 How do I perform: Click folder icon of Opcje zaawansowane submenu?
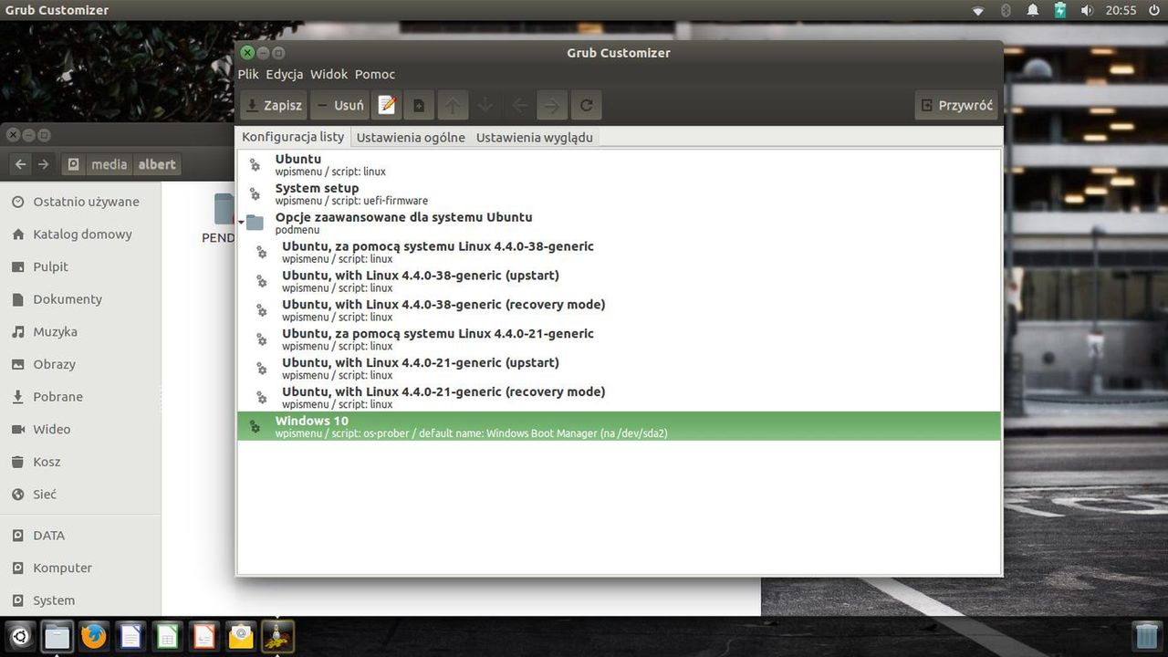pos(255,223)
